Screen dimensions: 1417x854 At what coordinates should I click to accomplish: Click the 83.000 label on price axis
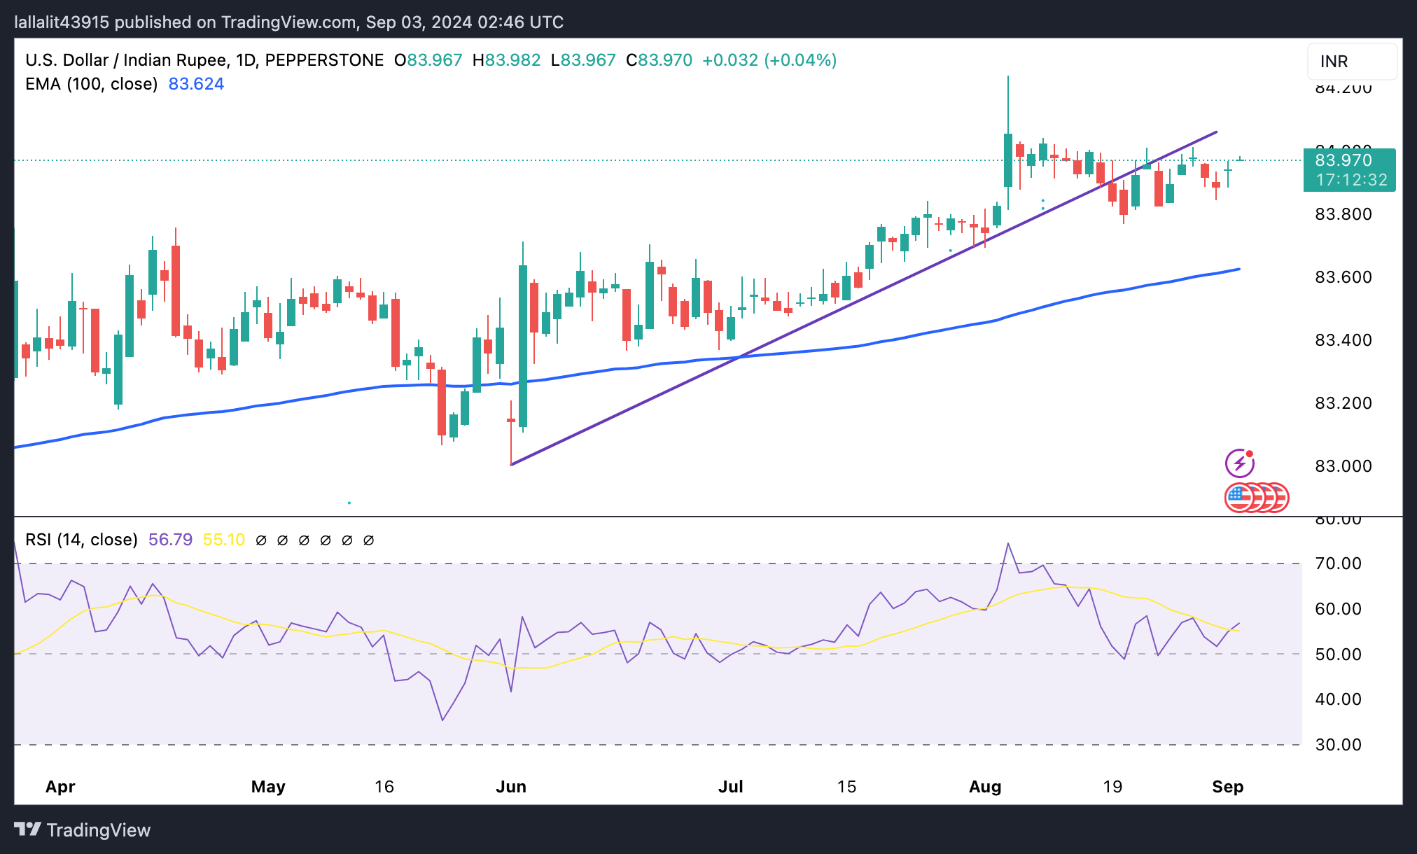tap(1343, 466)
